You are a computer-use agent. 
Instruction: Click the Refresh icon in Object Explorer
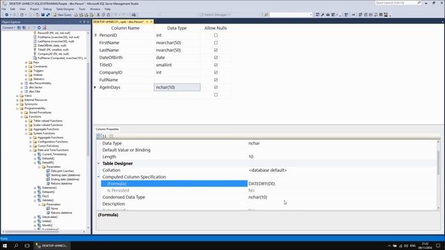tap(39, 28)
